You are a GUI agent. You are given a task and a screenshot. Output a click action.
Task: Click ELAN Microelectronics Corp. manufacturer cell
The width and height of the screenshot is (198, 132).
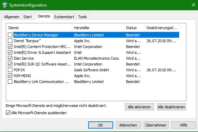coord(97,58)
